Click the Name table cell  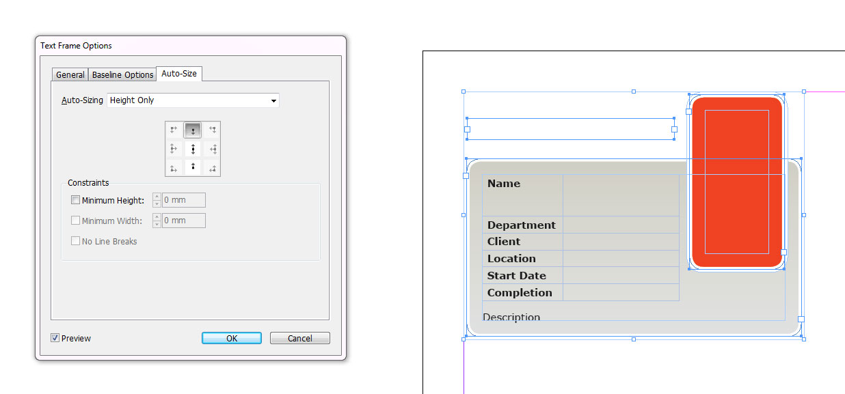point(522,195)
